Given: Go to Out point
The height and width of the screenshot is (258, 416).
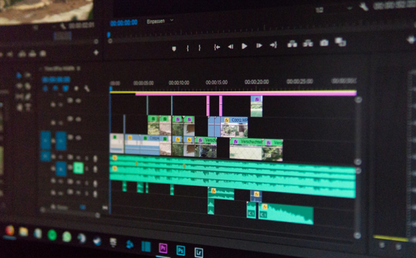Looking at the screenshot, I should [274, 45].
